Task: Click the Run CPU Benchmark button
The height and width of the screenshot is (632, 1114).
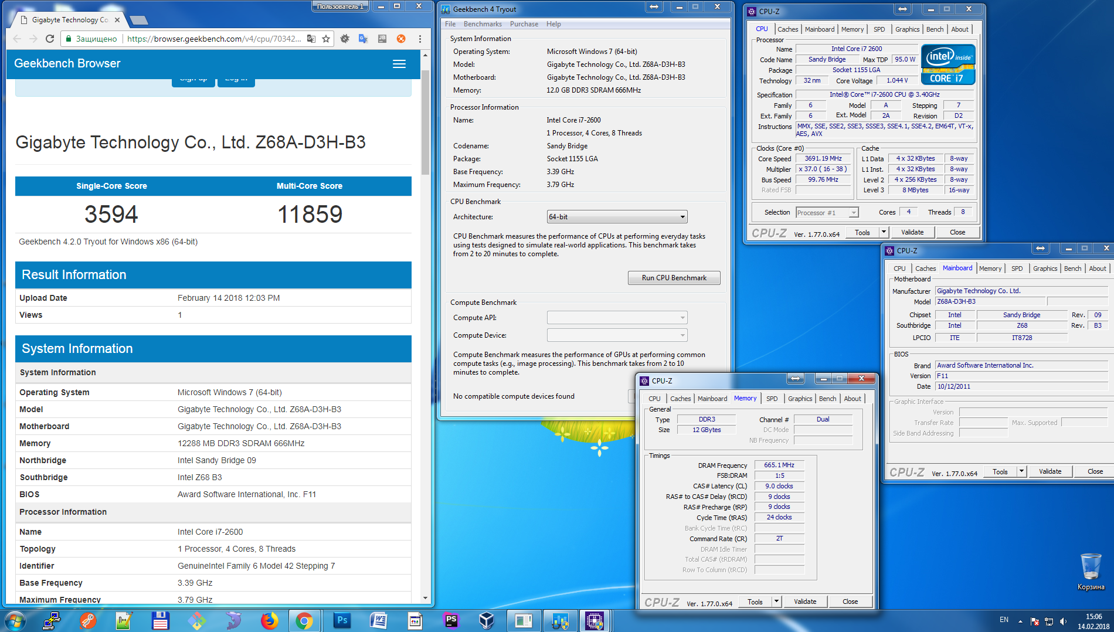Action: (x=674, y=278)
